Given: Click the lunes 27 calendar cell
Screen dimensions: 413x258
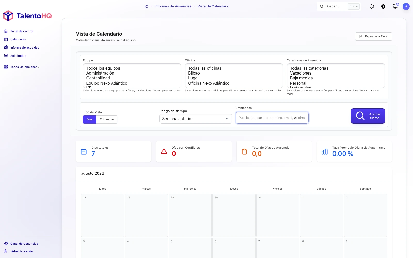Looking at the screenshot, I should pos(102,215).
